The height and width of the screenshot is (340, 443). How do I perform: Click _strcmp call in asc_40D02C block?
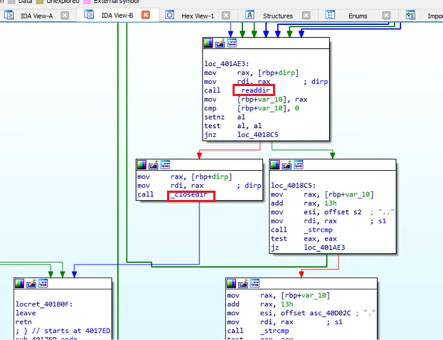coord(275,331)
